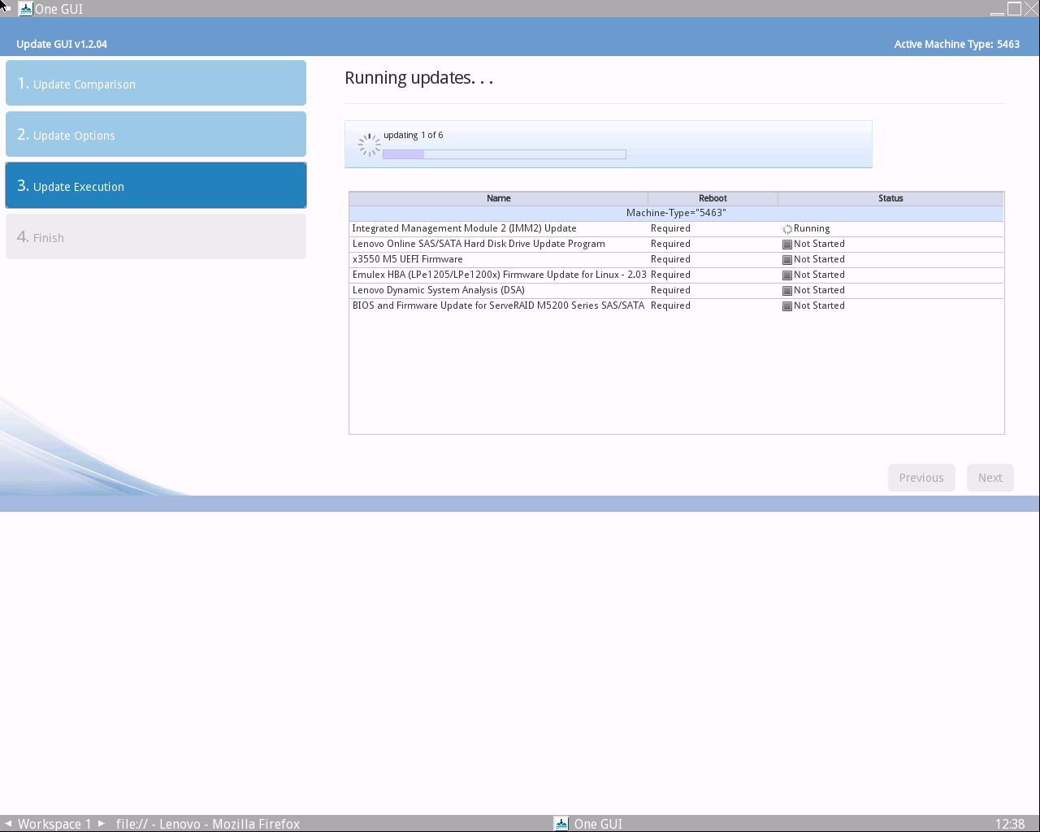Switch to Lenovo Mozilla Firefox in taskbar
The height and width of the screenshot is (832, 1040).
[x=208, y=824]
